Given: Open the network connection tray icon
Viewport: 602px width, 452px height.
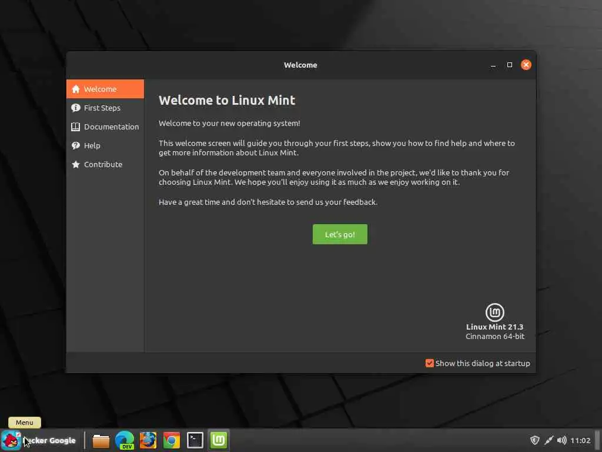Looking at the screenshot, I should click(x=549, y=440).
